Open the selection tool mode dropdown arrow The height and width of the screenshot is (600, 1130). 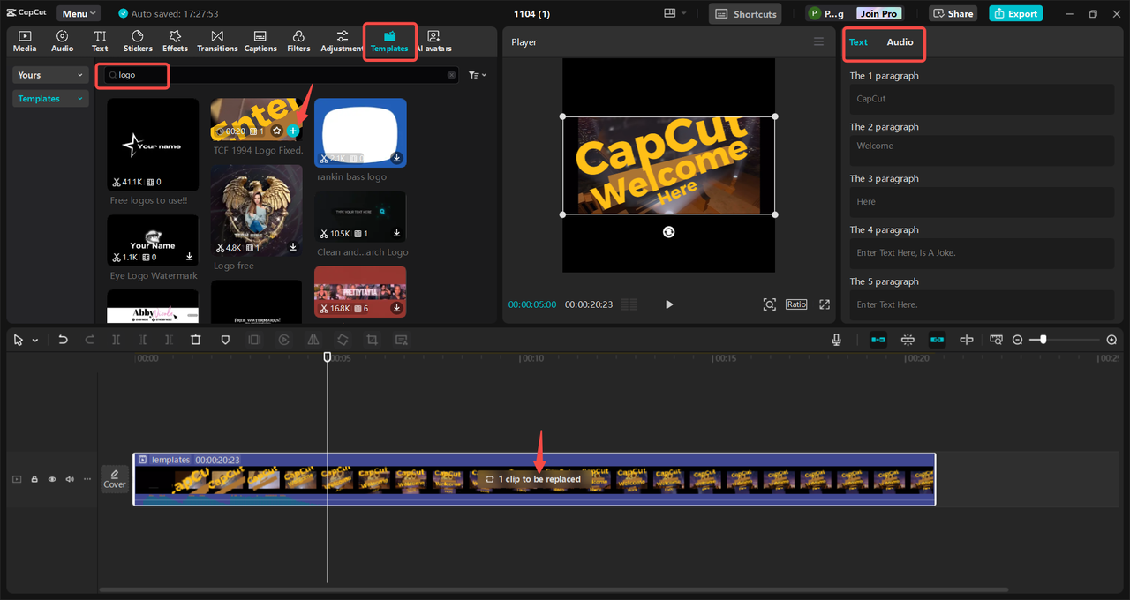coord(35,341)
